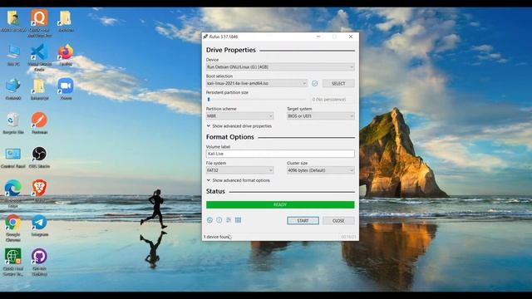Click the SELECT button for boot image
This screenshot has width=532, height=299.
[x=338, y=83]
